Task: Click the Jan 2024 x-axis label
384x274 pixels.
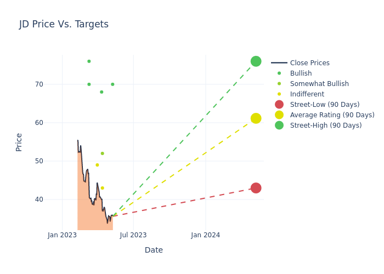Action: coord(206,235)
